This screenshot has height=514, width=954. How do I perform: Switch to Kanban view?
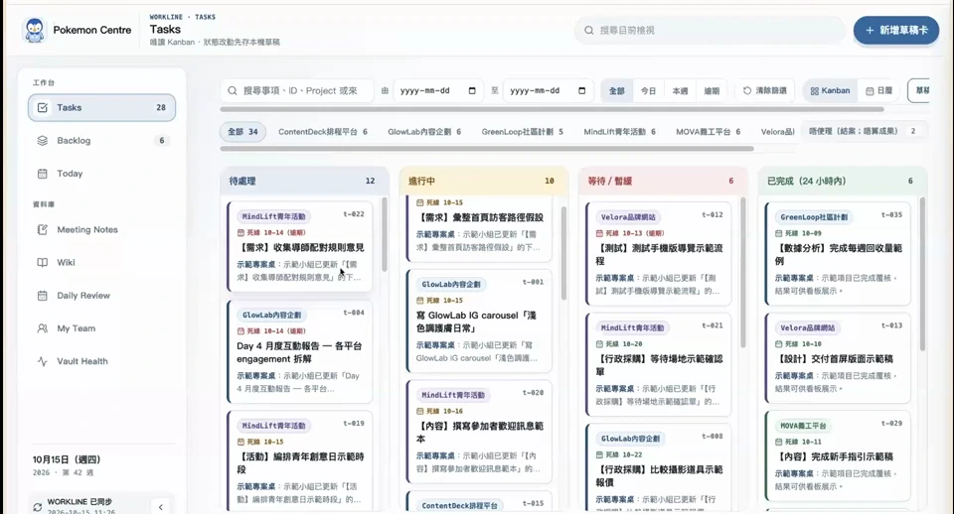(x=830, y=90)
